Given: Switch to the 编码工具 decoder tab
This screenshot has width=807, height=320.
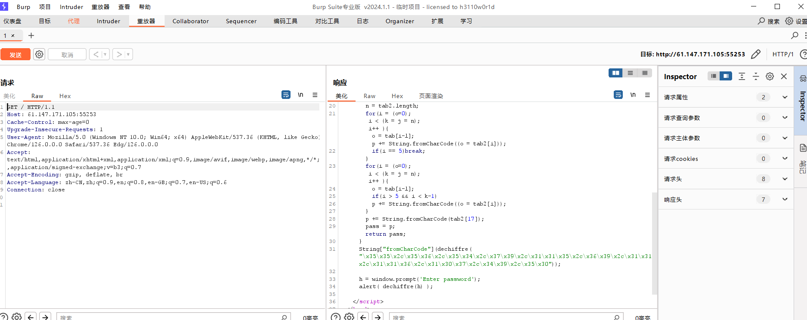Looking at the screenshot, I should pos(286,21).
